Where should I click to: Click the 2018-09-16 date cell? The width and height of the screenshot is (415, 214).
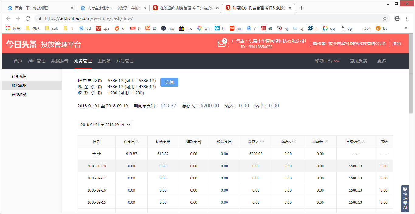tap(96, 190)
